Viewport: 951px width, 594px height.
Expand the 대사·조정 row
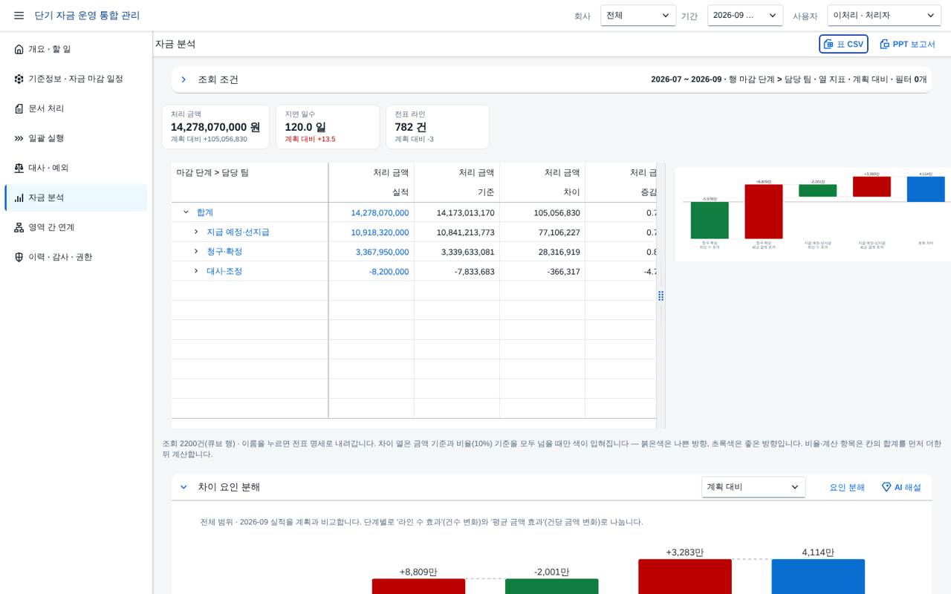point(196,271)
